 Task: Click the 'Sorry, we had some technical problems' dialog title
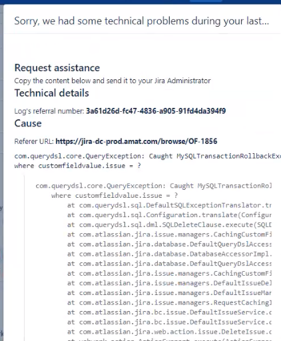[x=142, y=21]
